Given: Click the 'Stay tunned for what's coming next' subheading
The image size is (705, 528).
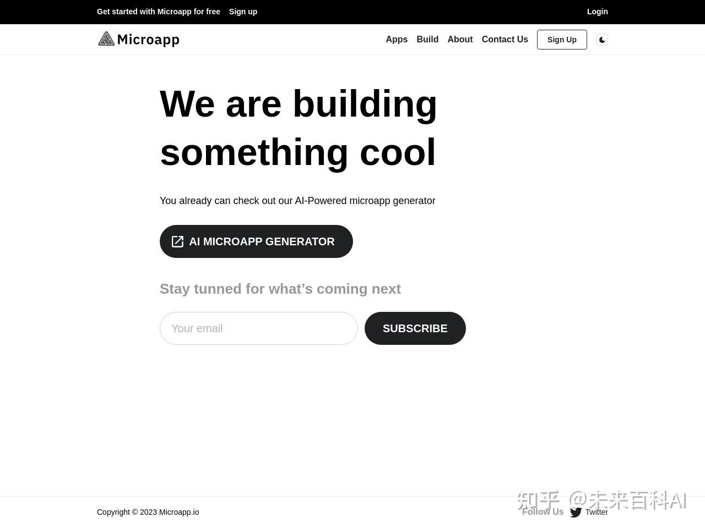Looking at the screenshot, I should [280, 289].
